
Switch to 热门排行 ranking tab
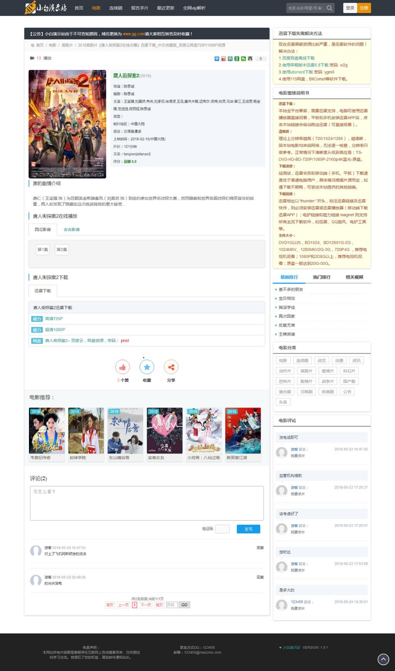(x=322, y=277)
